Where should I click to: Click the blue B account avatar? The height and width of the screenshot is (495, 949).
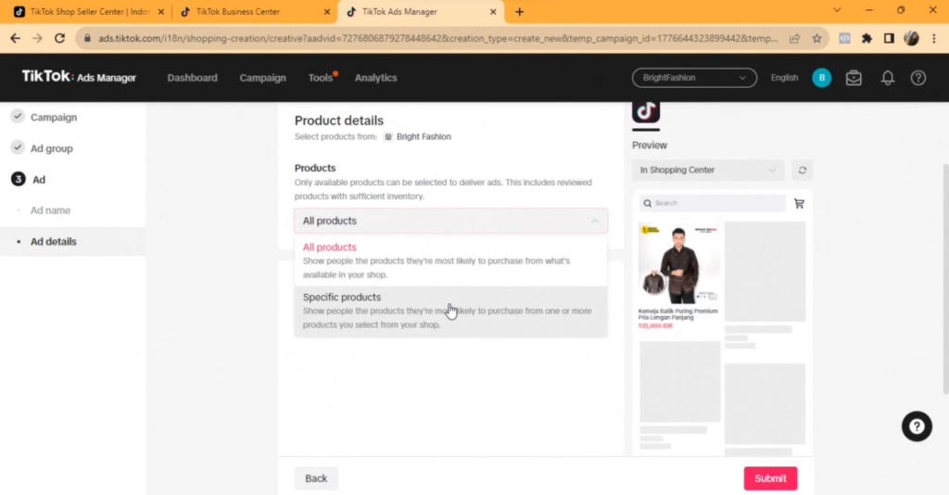[x=821, y=78]
